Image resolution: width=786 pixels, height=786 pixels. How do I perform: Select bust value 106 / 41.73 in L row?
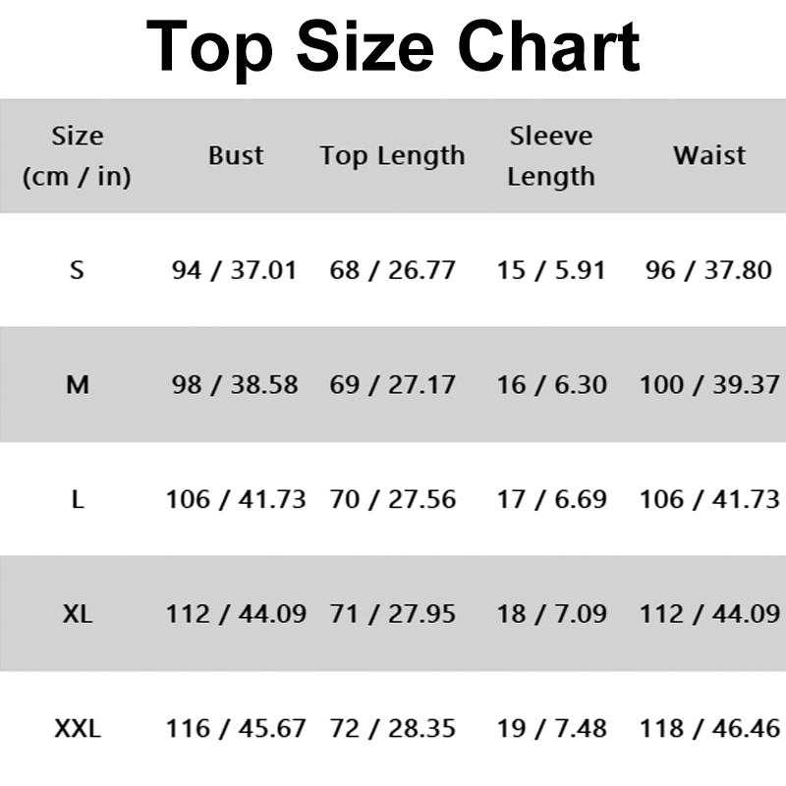(236, 499)
